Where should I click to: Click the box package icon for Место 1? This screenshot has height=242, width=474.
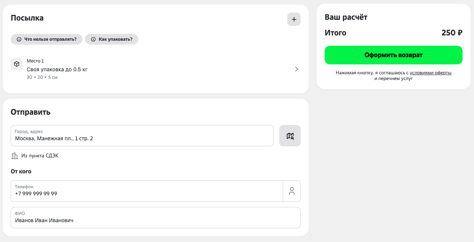[17, 64]
